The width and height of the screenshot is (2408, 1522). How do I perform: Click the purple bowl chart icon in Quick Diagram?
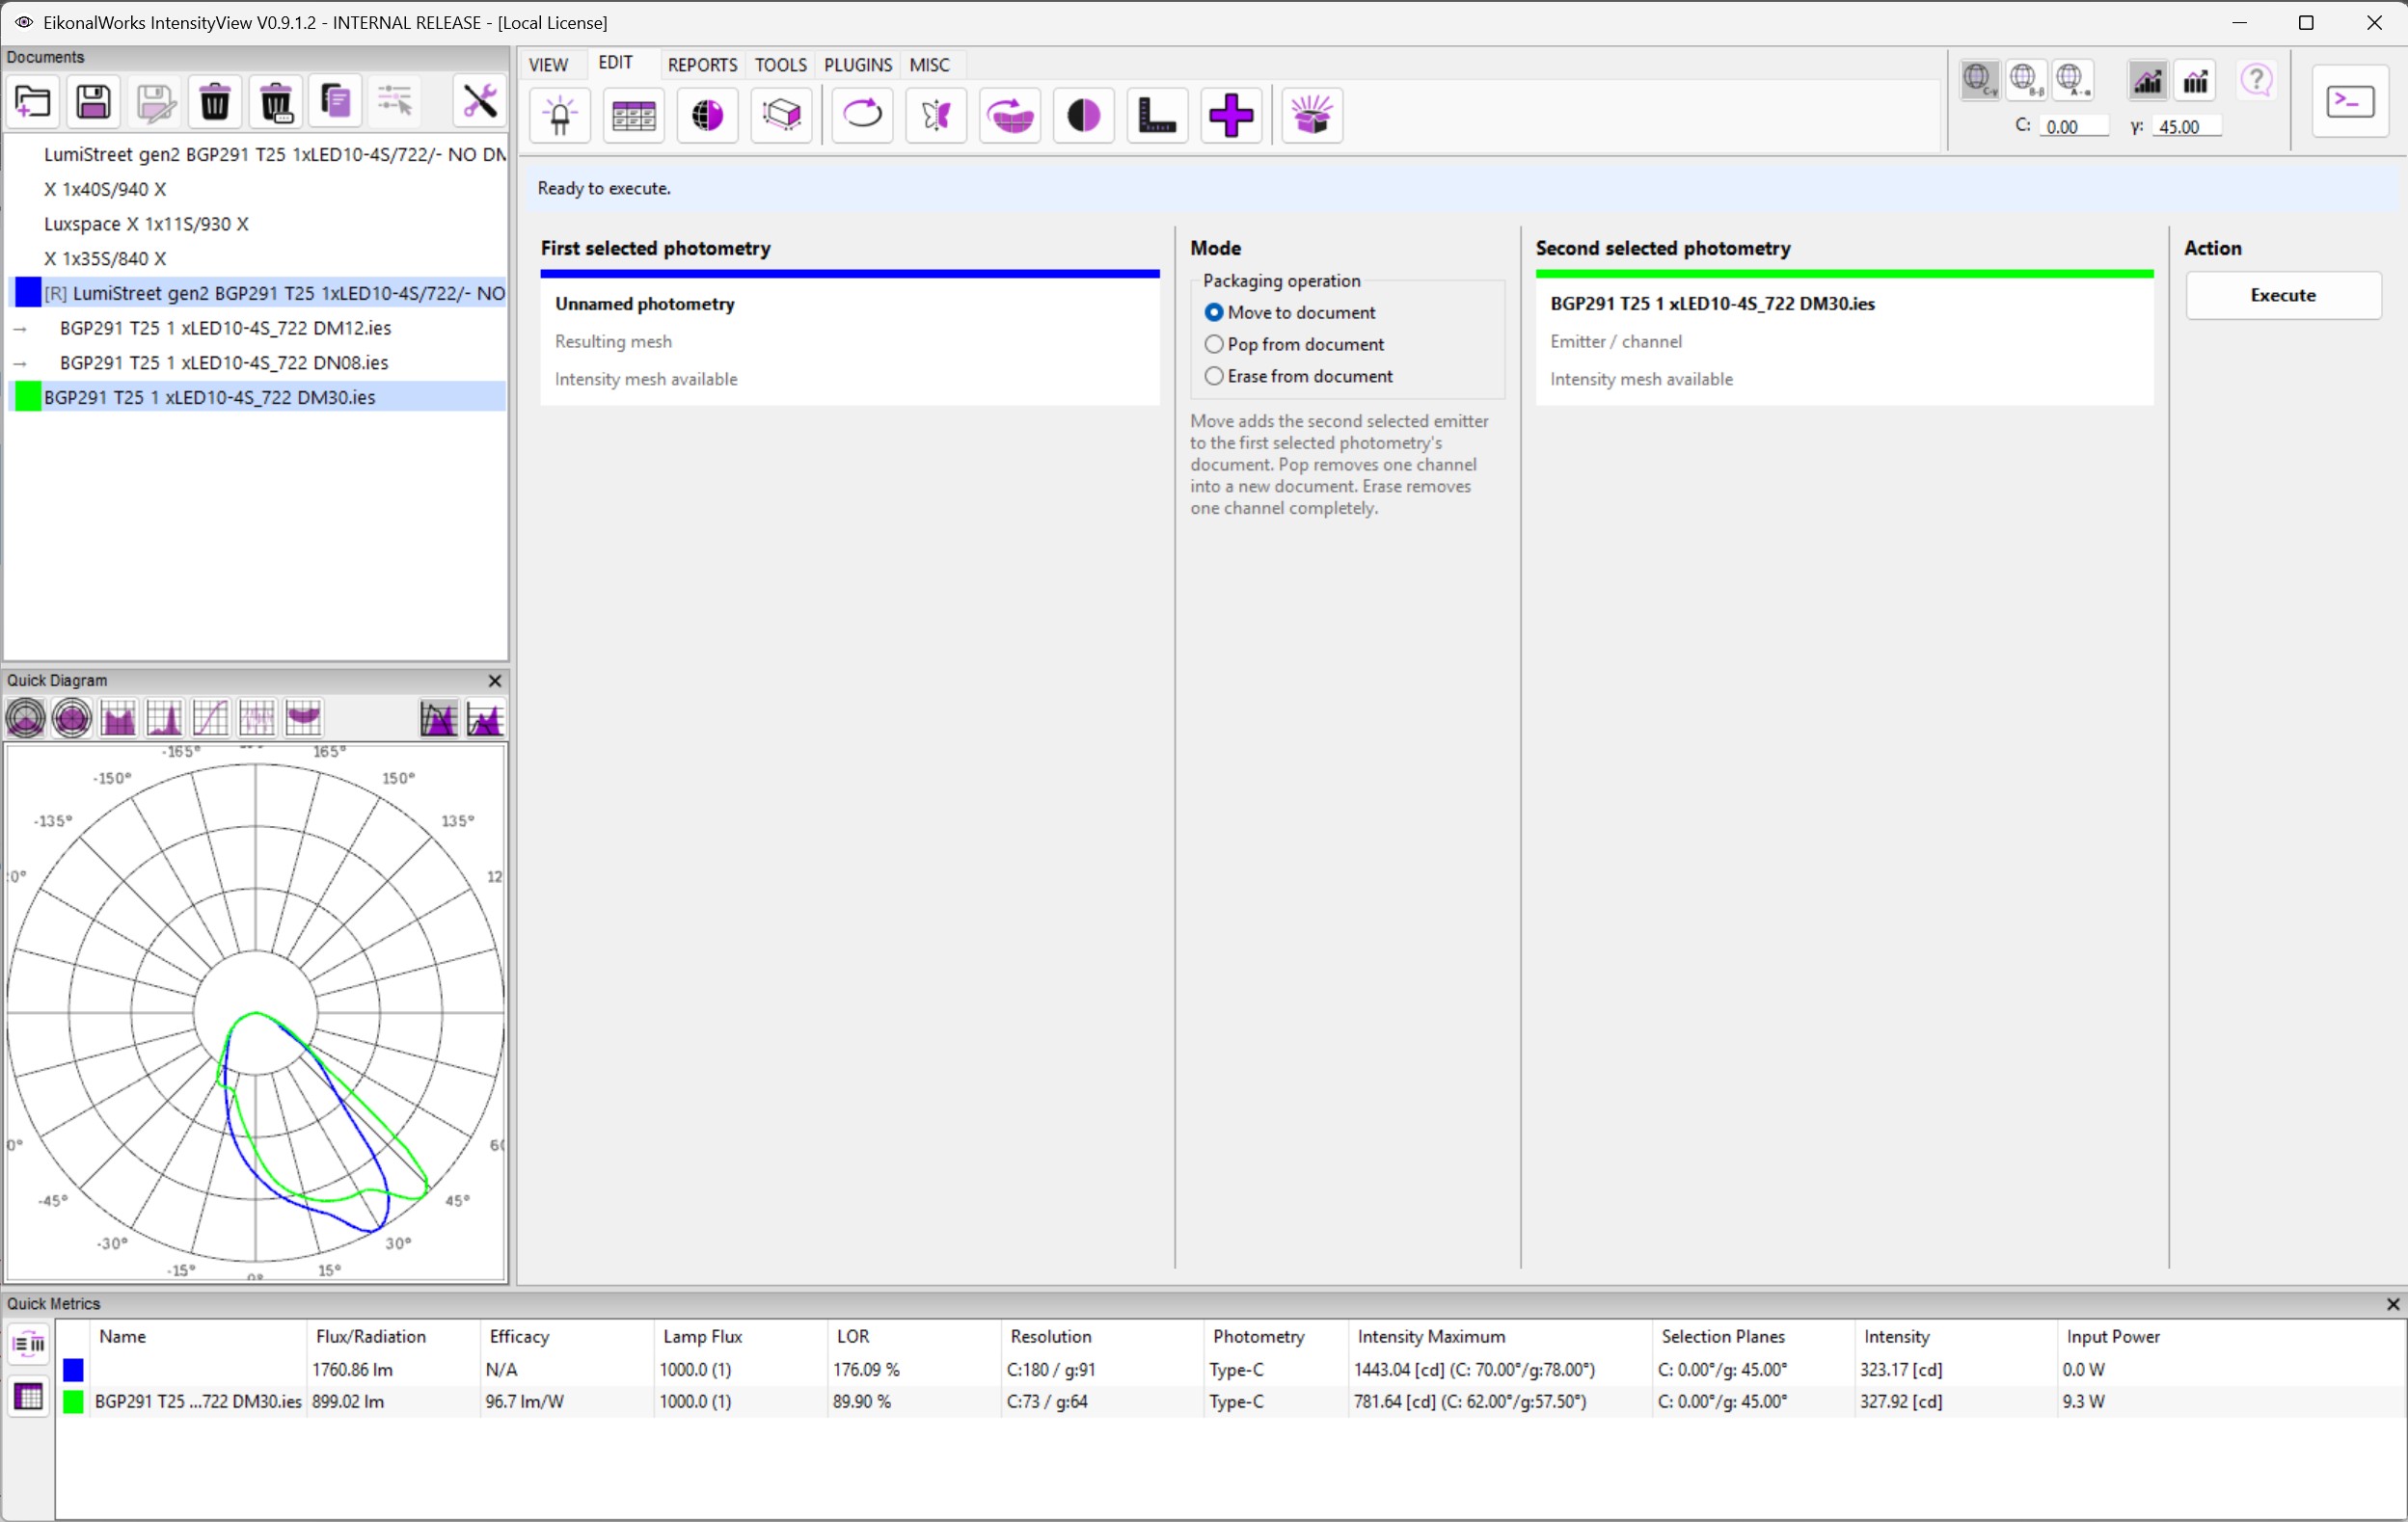click(303, 718)
